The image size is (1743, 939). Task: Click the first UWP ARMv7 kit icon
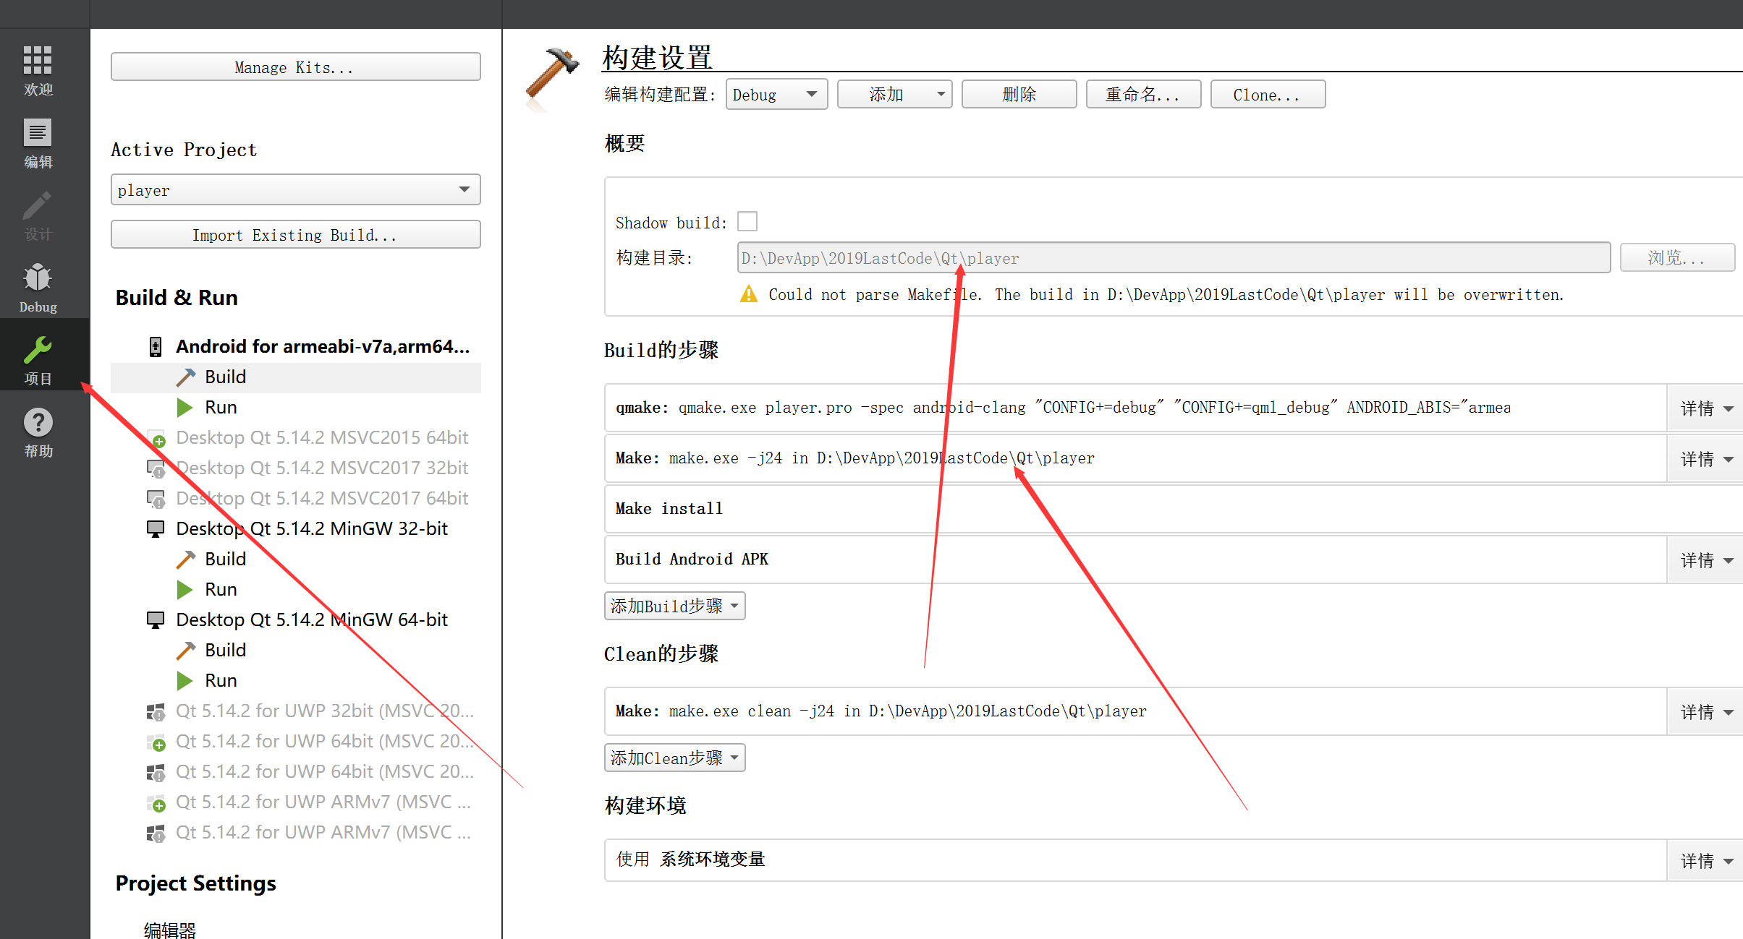[x=156, y=803]
